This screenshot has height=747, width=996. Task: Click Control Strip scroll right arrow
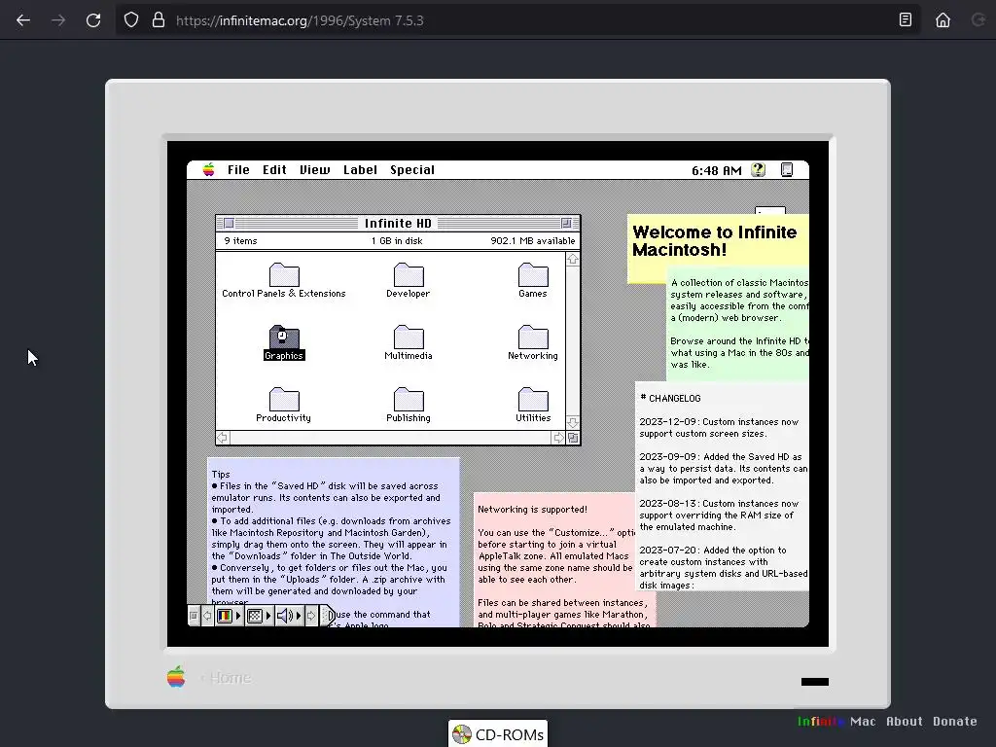pos(311,616)
